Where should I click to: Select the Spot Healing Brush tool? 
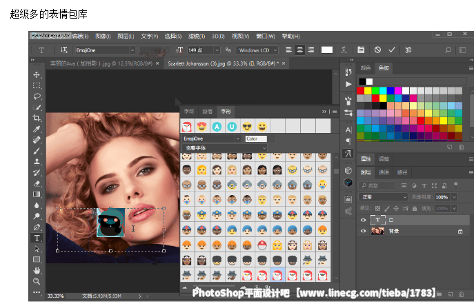37,140
